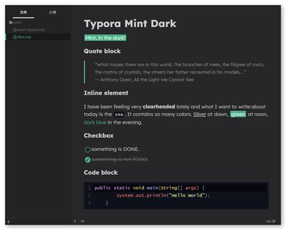The width and height of the screenshot is (286, 230).
Task: Click the plus icon to add new file
Action: [8, 222]
